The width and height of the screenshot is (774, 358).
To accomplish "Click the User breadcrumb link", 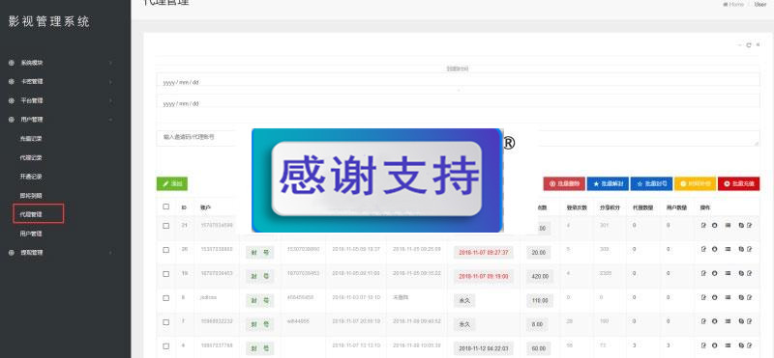I will coord(760,4).
